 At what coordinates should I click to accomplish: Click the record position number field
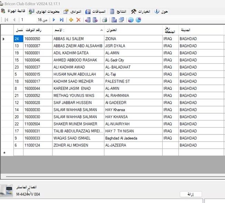(28, 20)
